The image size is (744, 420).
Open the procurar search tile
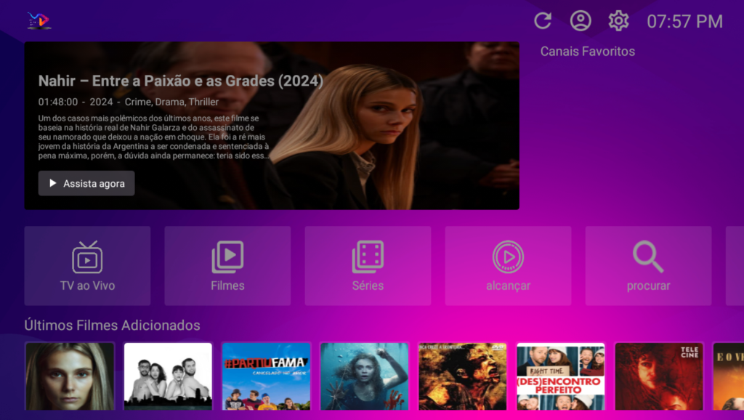pyautogui.click(x=648, y=266)
